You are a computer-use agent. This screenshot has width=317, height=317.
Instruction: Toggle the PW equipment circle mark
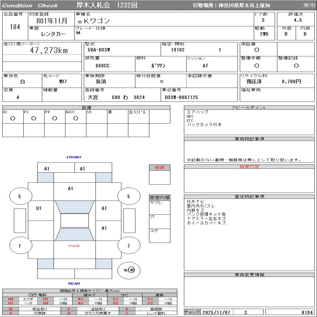click(x=54, y=118)
